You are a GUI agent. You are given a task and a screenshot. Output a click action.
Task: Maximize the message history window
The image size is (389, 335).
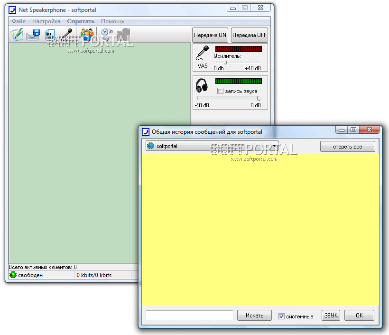coord(353,130)
